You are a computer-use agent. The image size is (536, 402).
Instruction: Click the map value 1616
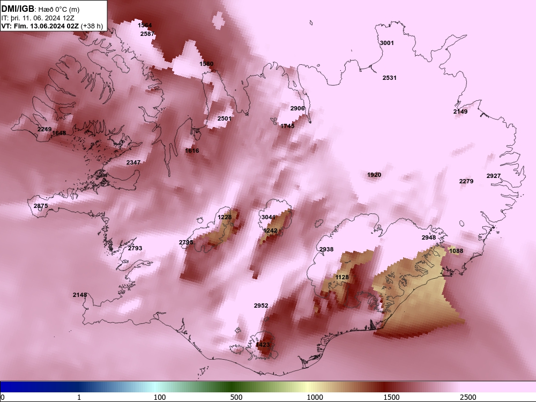point(192,151)
